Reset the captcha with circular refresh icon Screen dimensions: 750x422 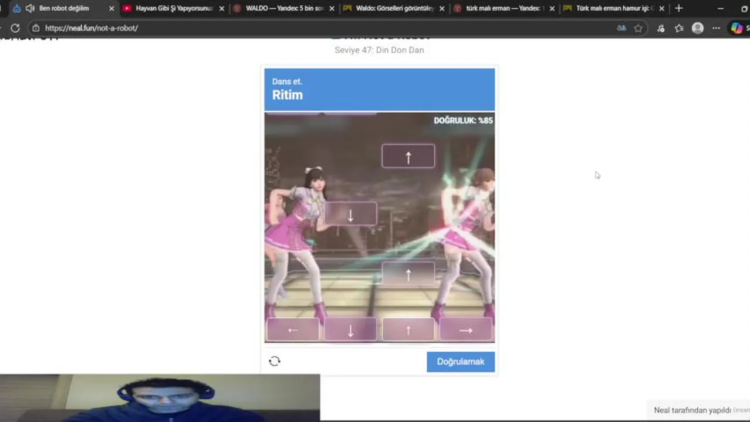click(275, 361)
